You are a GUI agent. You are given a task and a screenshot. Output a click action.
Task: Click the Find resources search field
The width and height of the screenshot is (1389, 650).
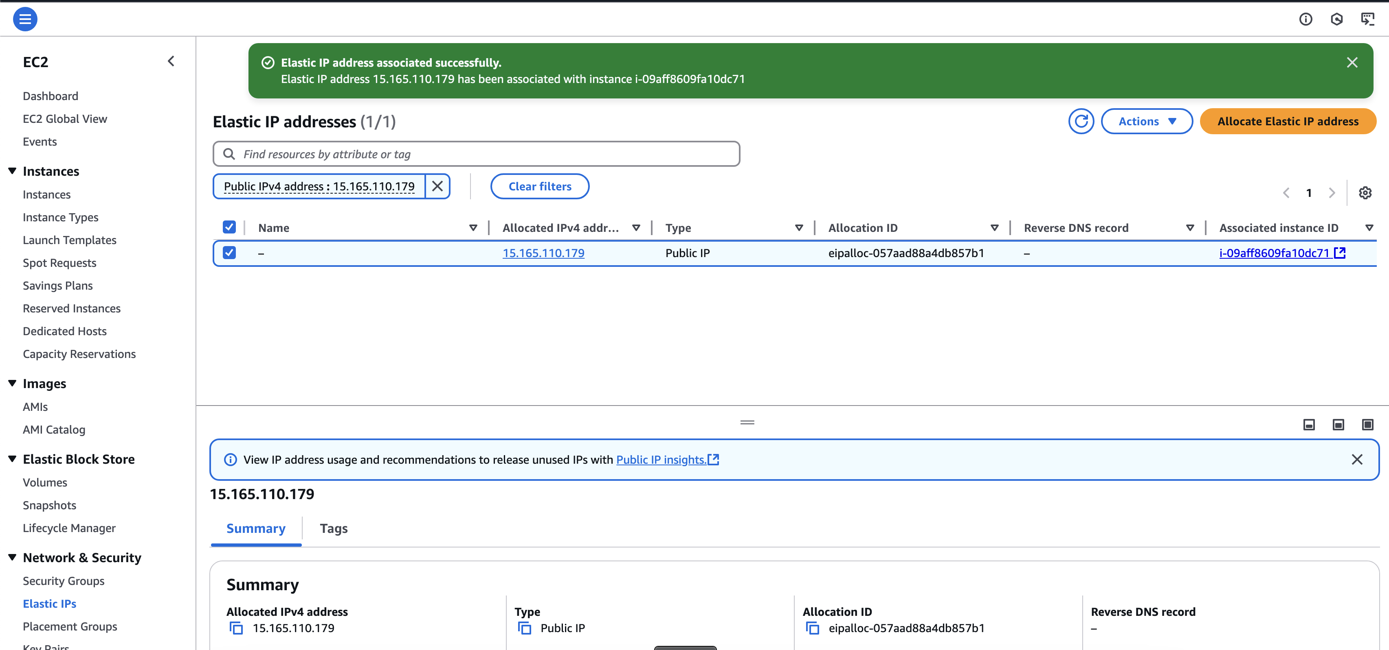point(485,154)
